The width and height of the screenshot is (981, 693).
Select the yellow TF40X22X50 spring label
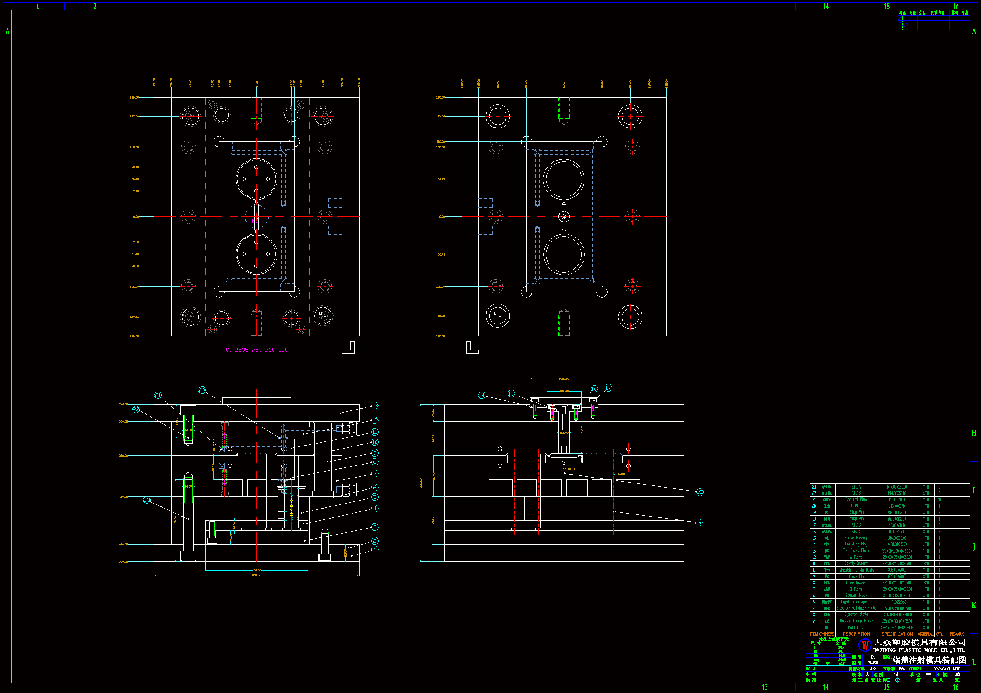tap(292, 505)
